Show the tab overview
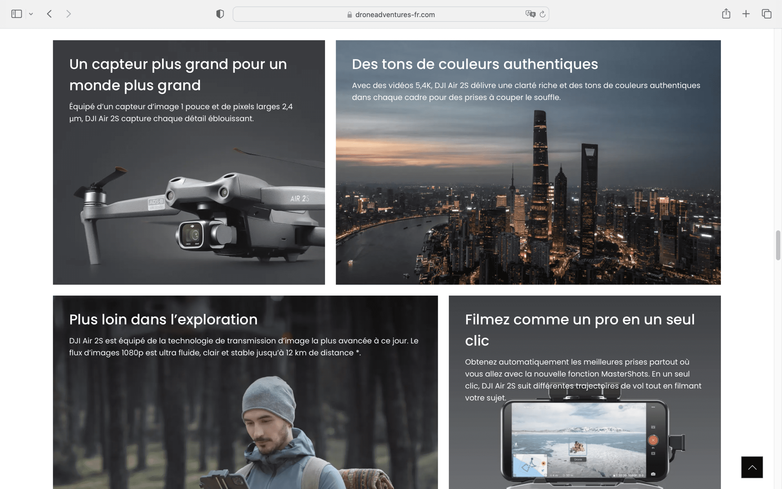Screen dimensions: 782x489 click(x=766, y=14)
